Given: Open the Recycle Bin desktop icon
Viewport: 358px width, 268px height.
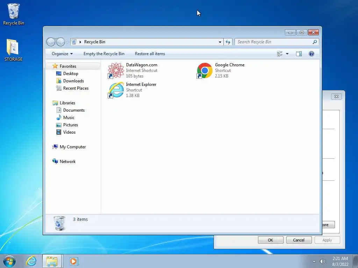Looking at the screenshot, I should pos(14,14).
